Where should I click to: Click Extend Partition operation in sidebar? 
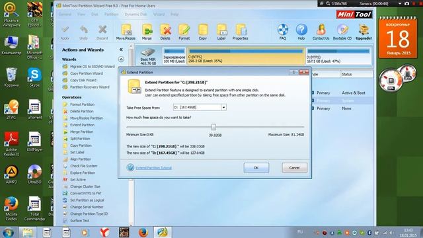tap(82, 125)
